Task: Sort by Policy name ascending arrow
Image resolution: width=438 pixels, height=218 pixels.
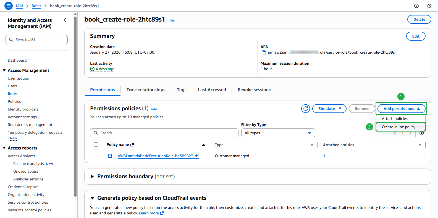Action: (x=204, y=145)
